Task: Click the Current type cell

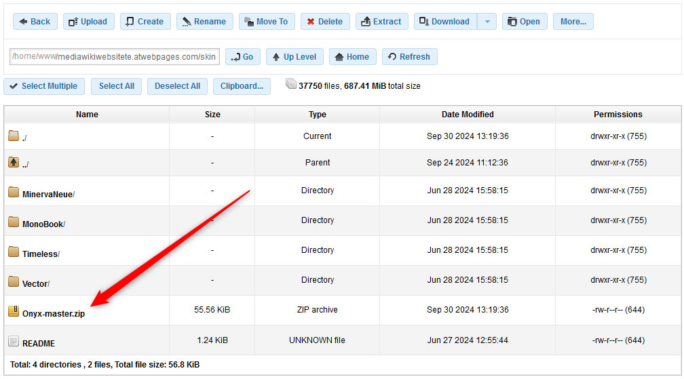Action: click(x=317, y=136)
